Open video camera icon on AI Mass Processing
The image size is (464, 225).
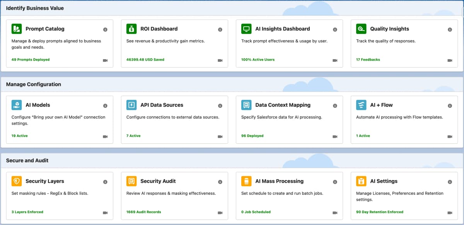(x=335, y=213)
